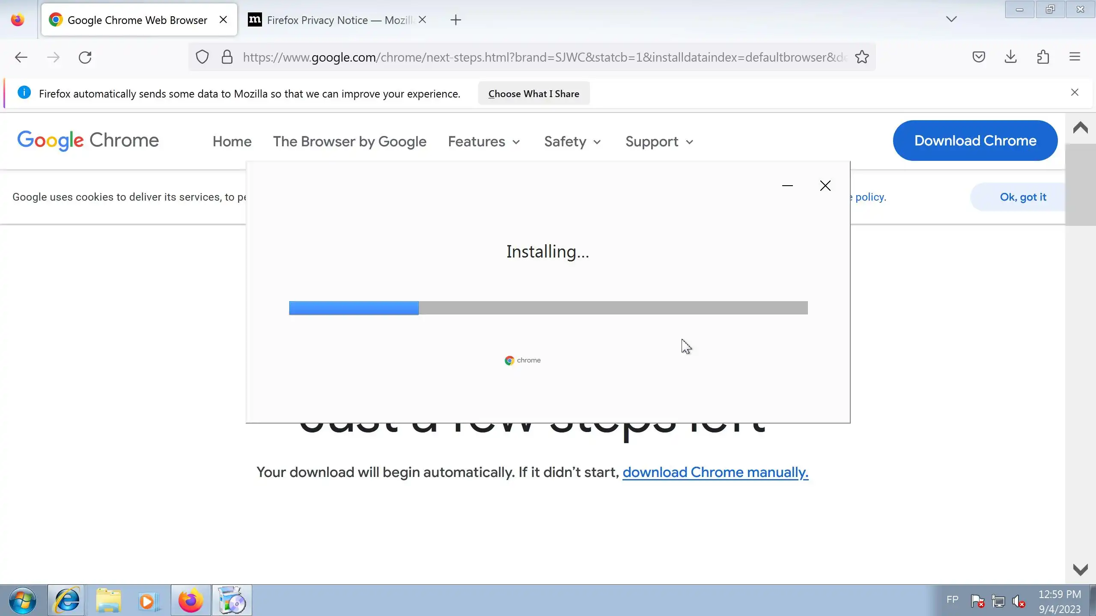1096x616 pixels.
Task: Click the Download Chrome button
Action: pos(975,141)
